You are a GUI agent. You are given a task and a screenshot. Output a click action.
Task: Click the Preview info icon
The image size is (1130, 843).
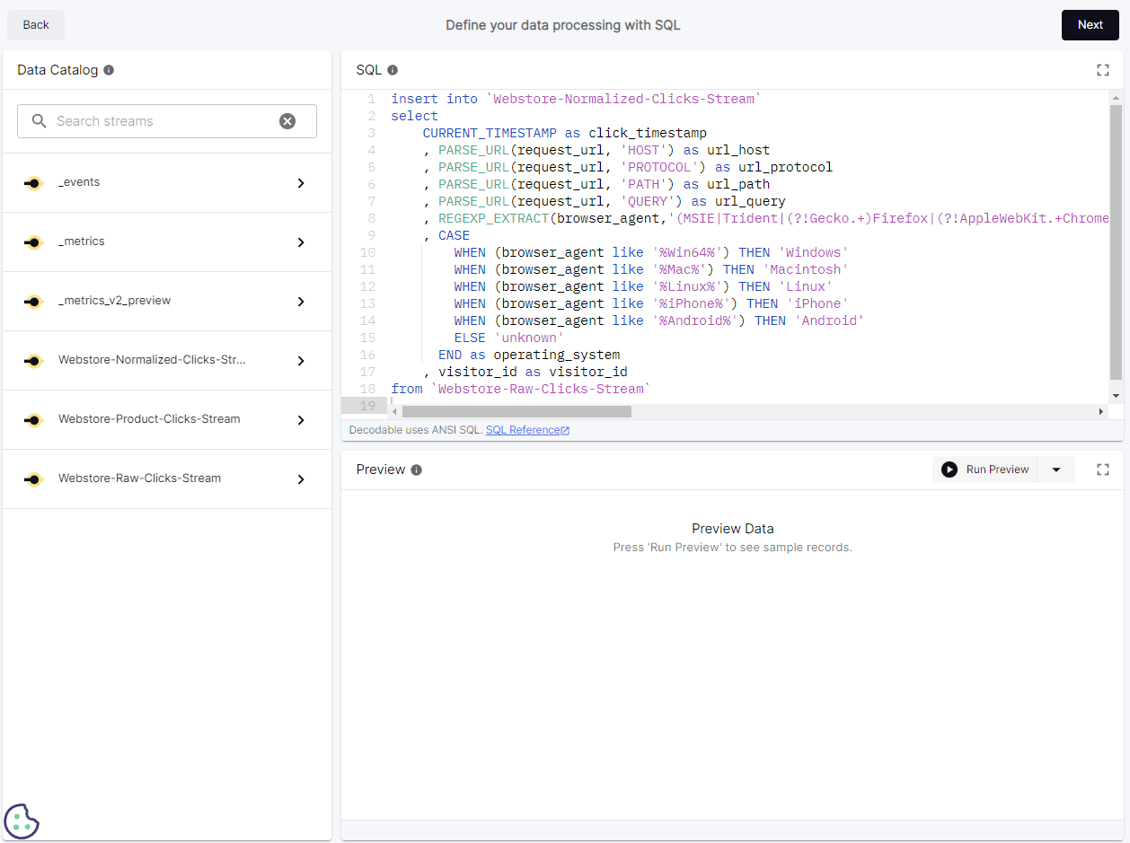point(417,470)
